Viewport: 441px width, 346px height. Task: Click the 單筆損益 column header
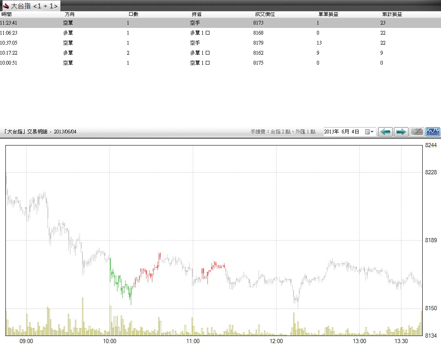coord(328,15)
